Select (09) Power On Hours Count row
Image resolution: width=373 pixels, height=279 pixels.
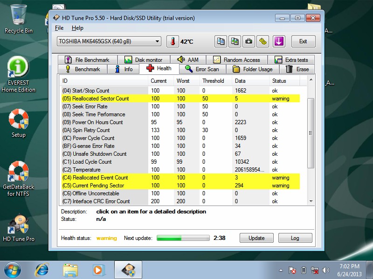pos(181,122)
